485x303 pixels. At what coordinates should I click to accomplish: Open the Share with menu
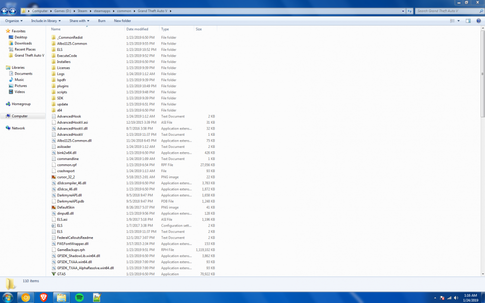click(x=79, y=21)
